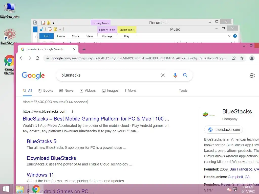Open Google quick settings gear
The image size is (259, 194).
click(x=252, y=75)
